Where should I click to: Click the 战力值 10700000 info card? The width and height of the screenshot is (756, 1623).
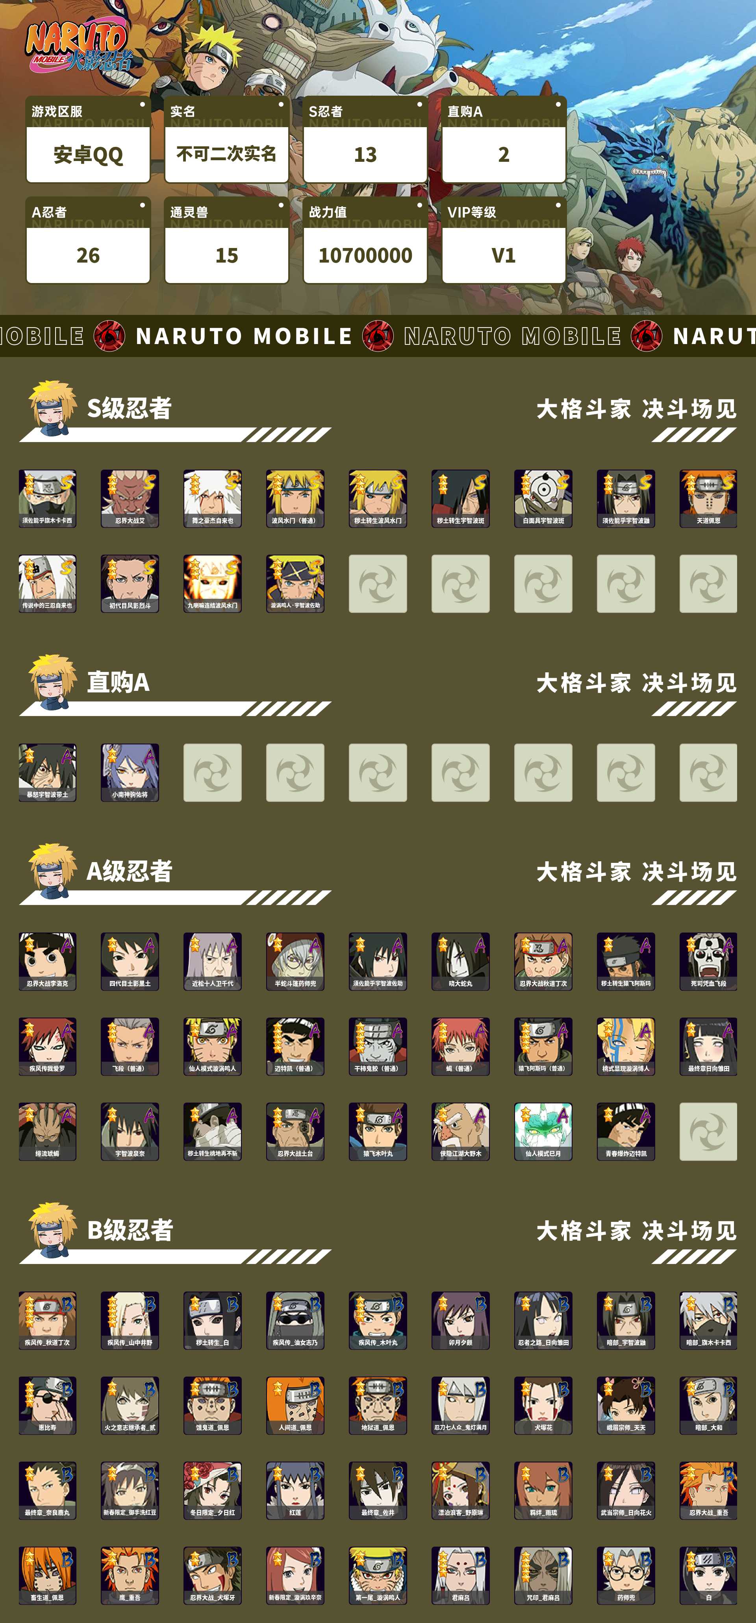[365, 240]
